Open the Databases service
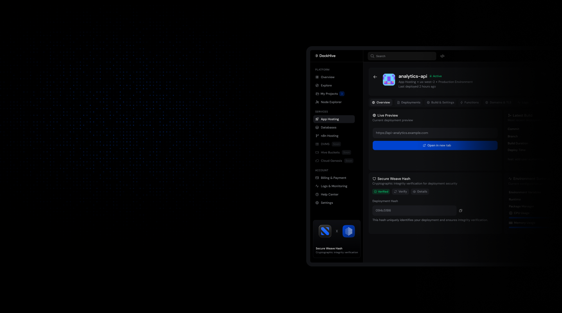 tap(329, 127)
